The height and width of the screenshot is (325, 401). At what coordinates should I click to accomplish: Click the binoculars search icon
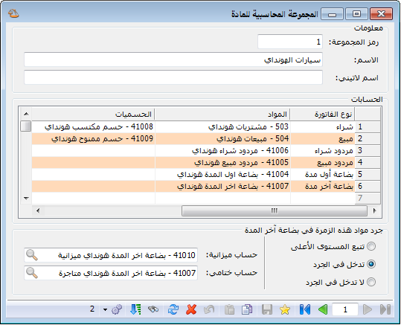[153, 309]
